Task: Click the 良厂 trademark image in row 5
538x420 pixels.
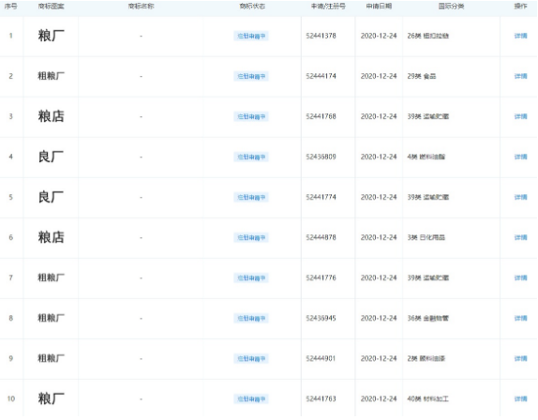Action: point(51,197)
